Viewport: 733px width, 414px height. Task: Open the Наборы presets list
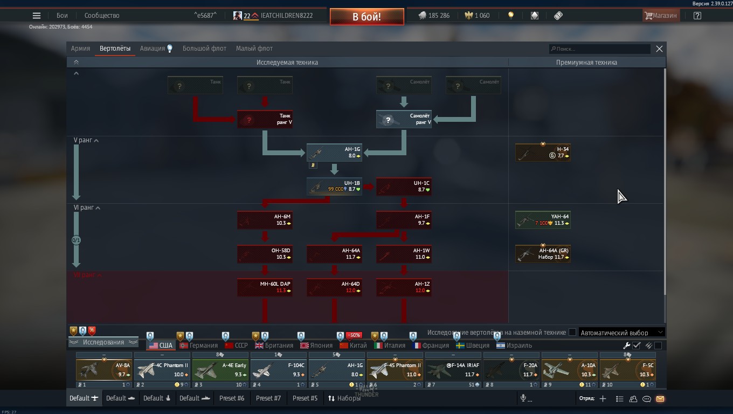[x=344, y=398]
